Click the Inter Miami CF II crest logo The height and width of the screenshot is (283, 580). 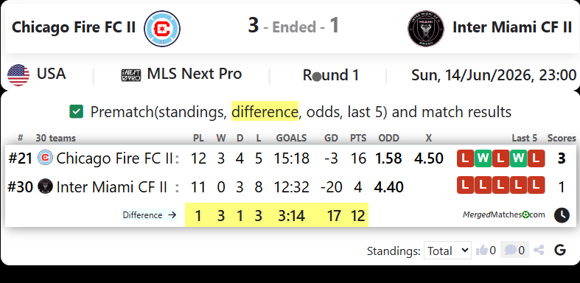coord(426,29)
